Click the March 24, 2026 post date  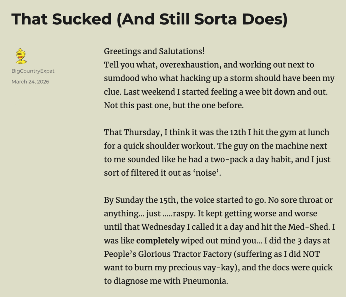(30, 82)
